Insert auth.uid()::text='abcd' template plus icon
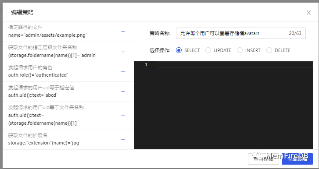Screen dimensions: 319x169 click(x=123, y=92)
